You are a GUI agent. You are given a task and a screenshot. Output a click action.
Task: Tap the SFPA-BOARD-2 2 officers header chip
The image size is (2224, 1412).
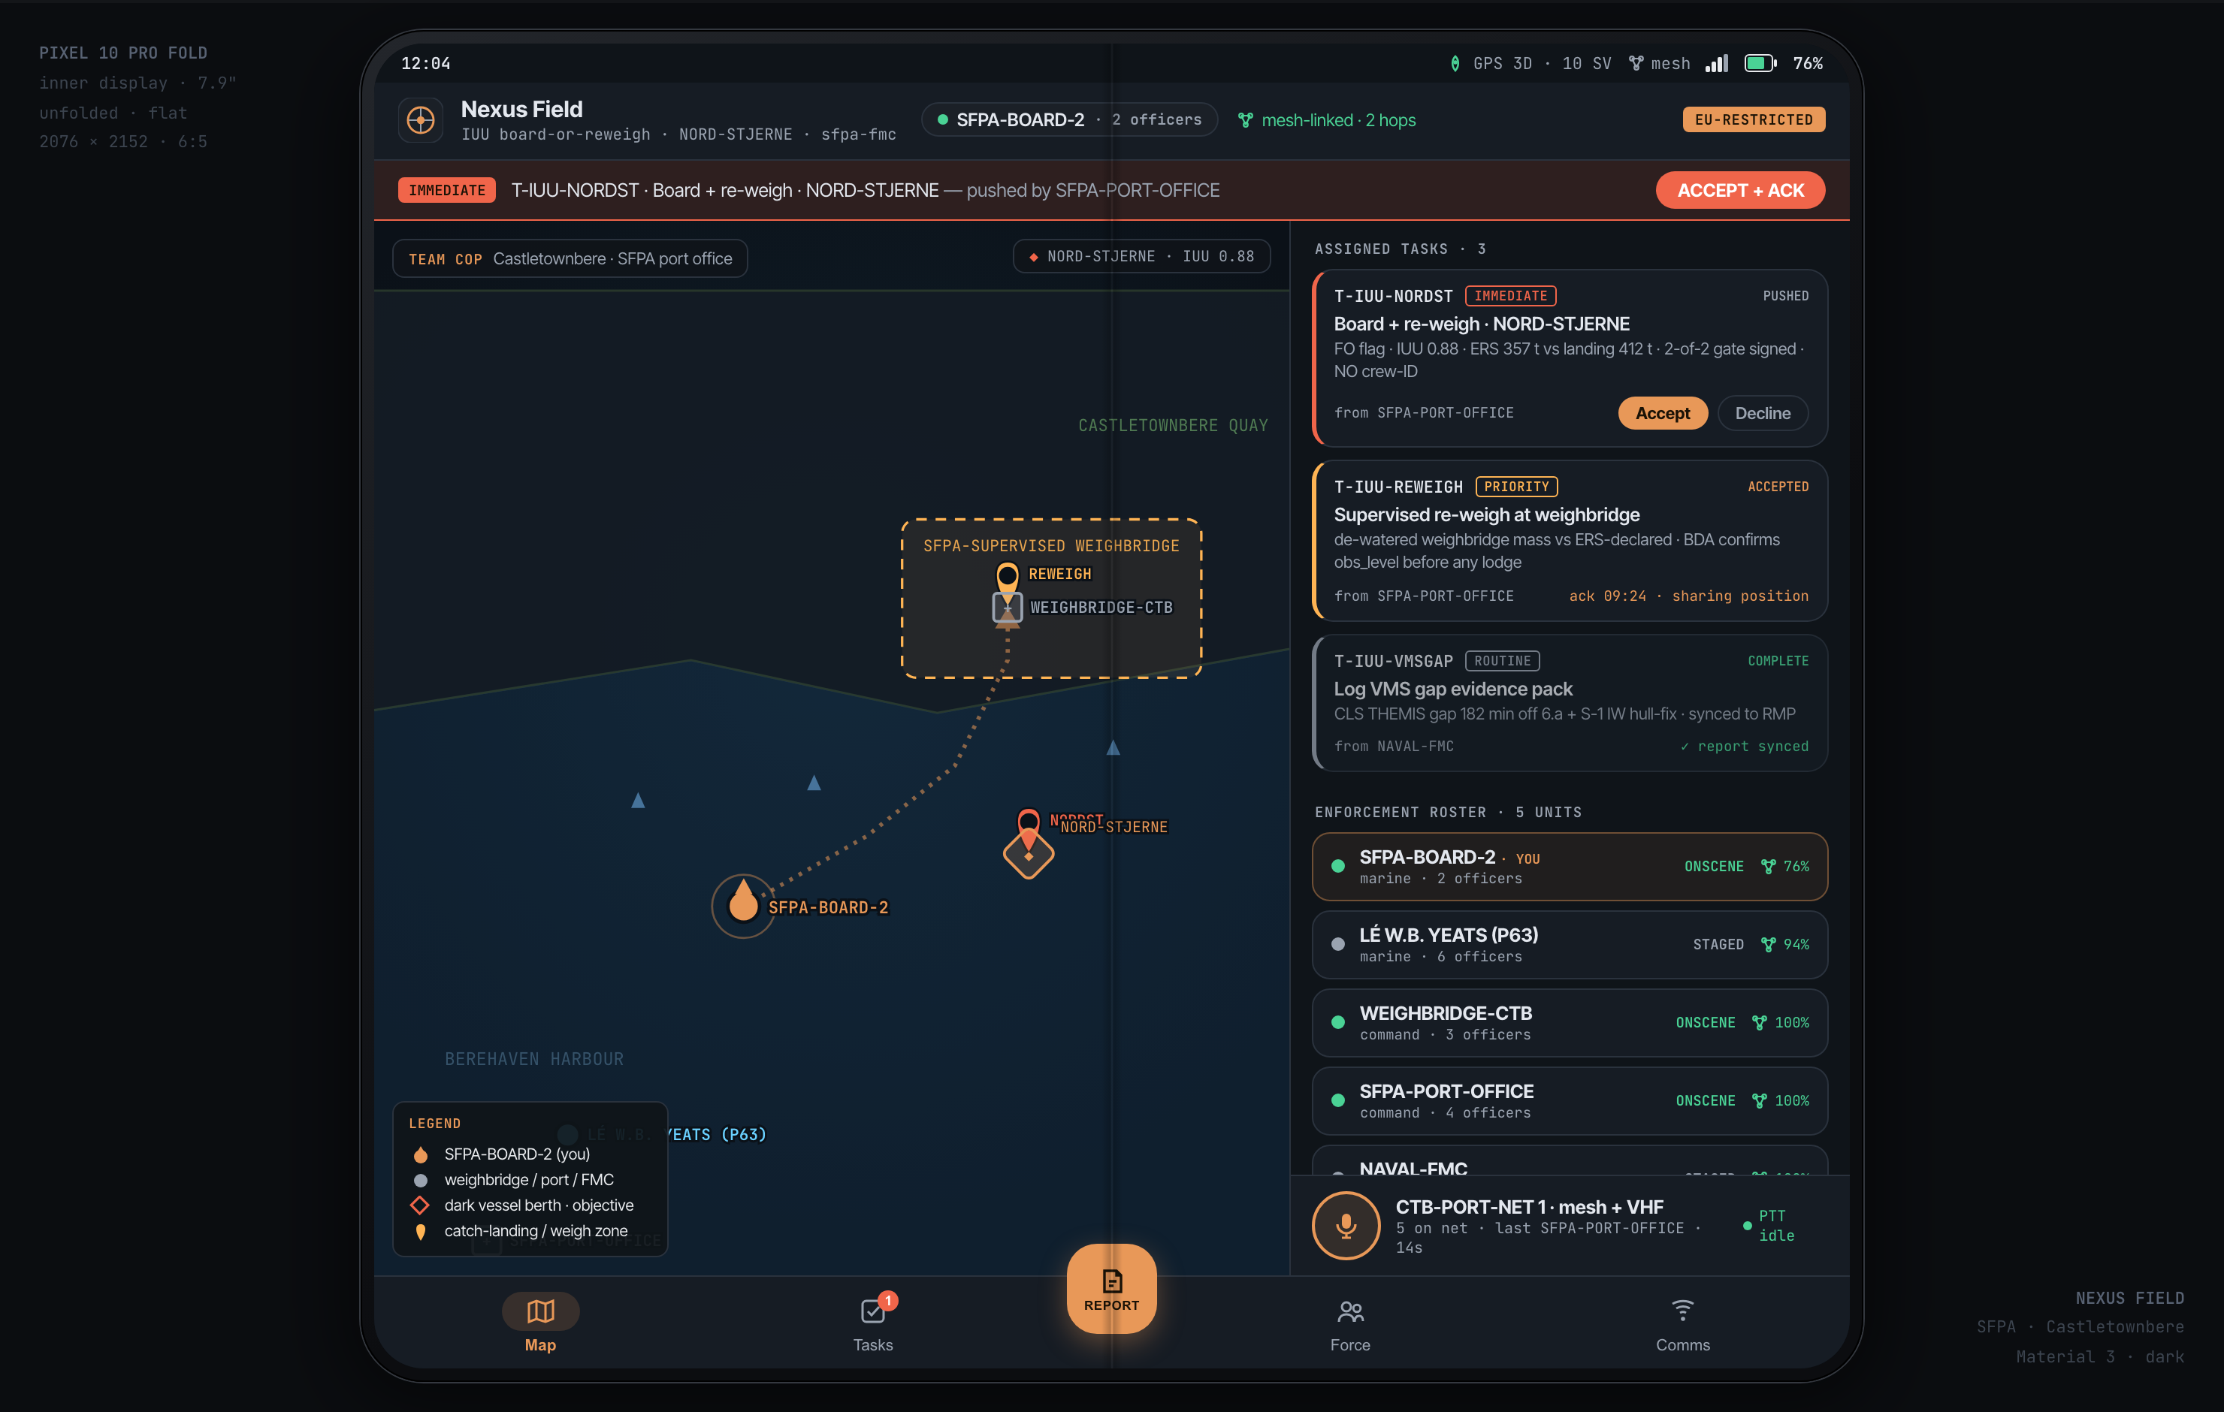pyautogui.click(x=1069, y=120)
